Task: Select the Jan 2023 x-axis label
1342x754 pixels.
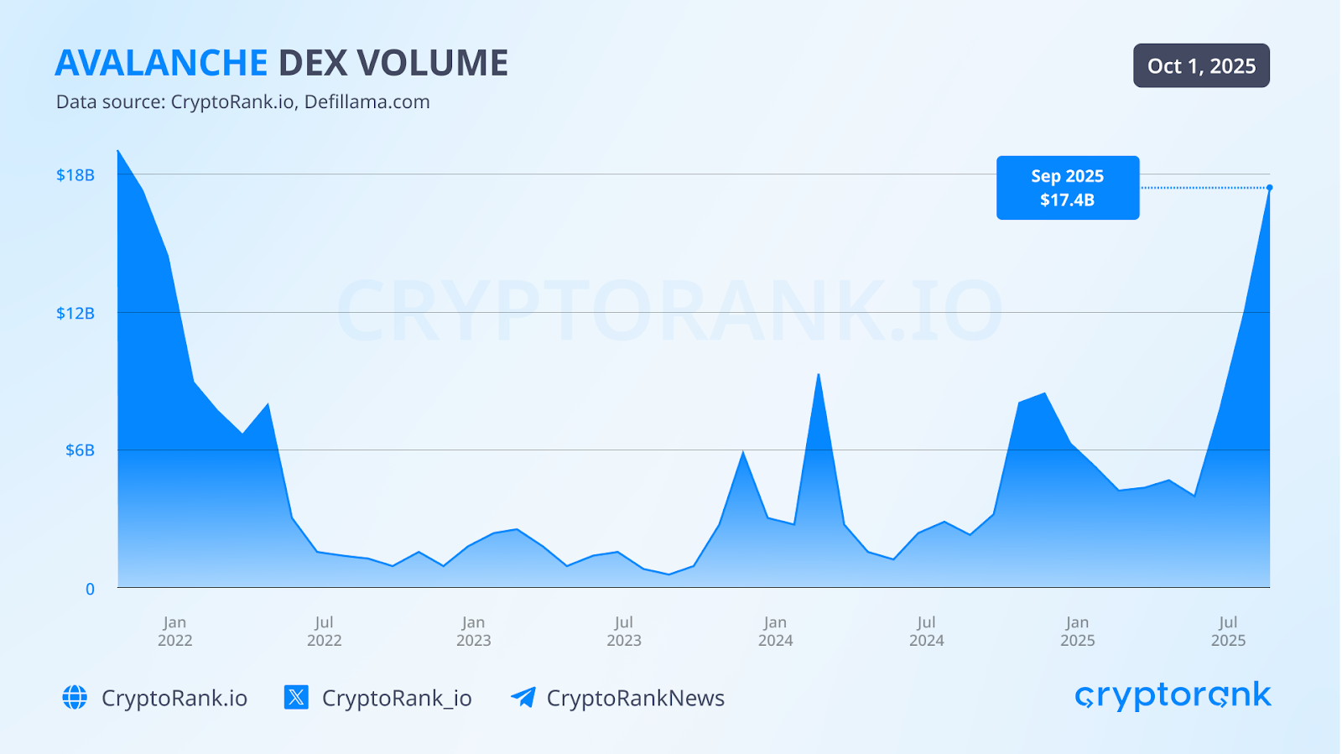Action: [473, 632]
